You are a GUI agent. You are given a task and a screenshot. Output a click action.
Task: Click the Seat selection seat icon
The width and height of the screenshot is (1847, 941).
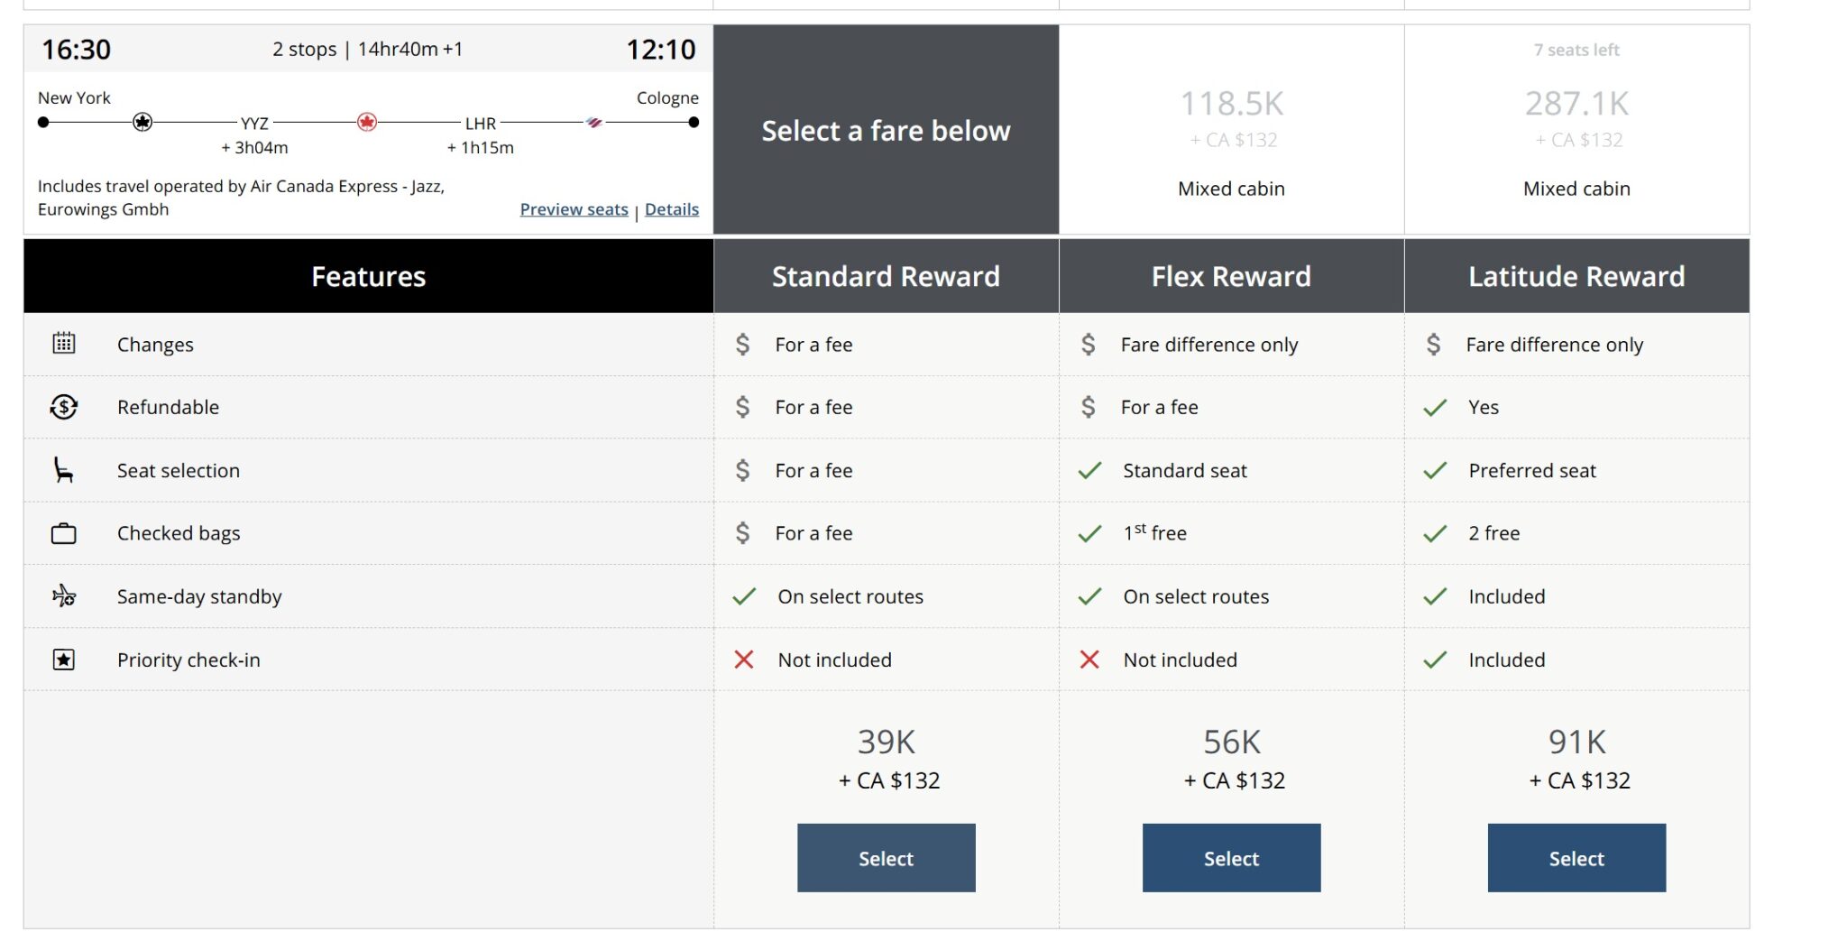tap(63, 470)
